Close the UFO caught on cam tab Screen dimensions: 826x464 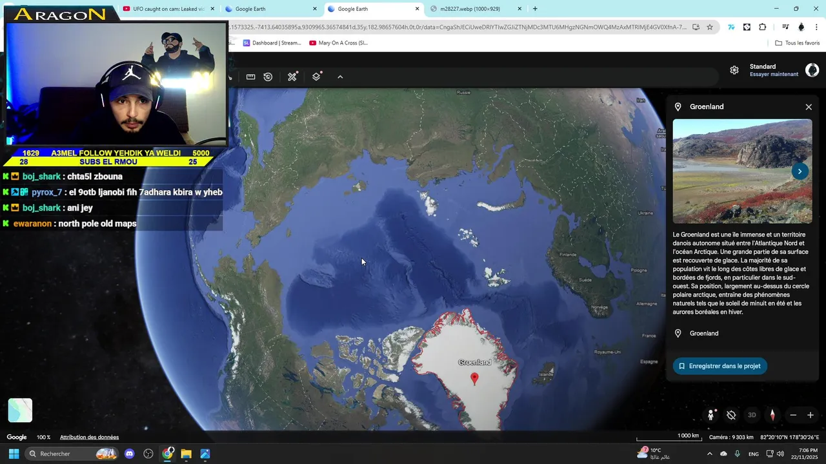tap(212, 9)
